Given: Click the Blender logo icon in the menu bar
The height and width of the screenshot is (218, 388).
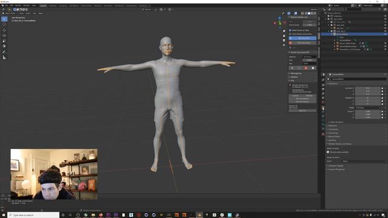Looking at the screenshot, I should tap(2, 5).
